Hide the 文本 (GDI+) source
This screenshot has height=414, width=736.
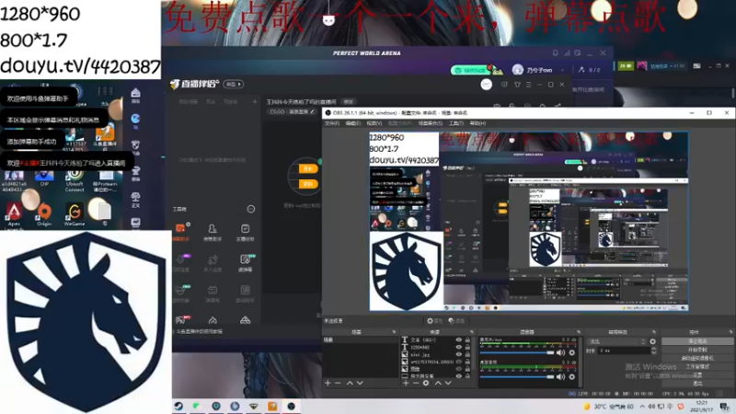(x=458, y=339)
